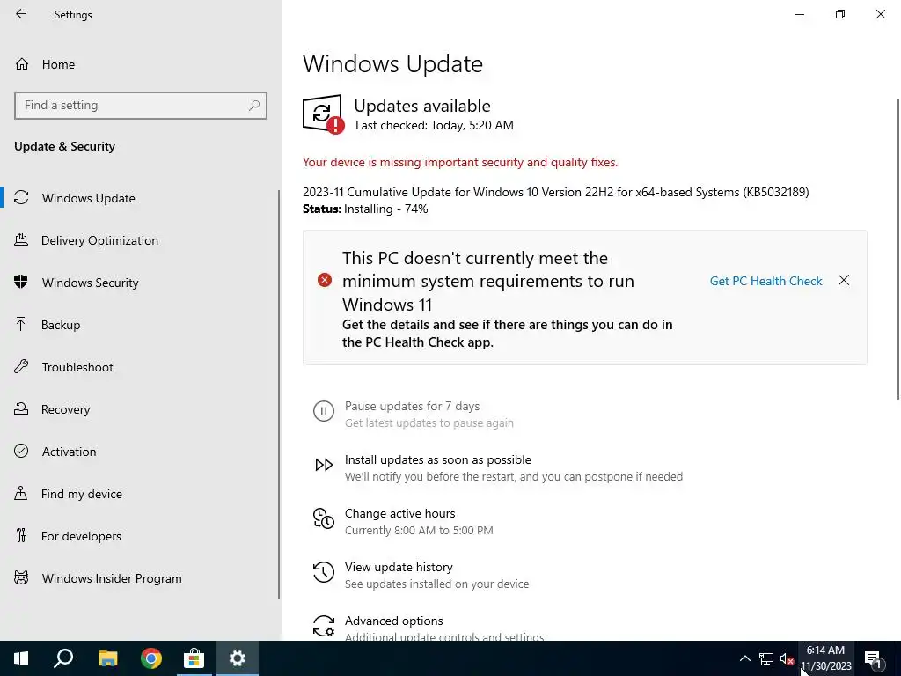Click the Windows Security shield icon

click(21, 282)
